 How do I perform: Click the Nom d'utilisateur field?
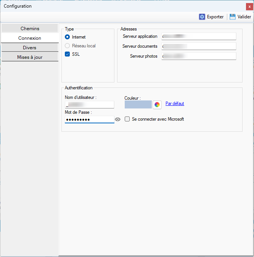(x=90, y=105)
